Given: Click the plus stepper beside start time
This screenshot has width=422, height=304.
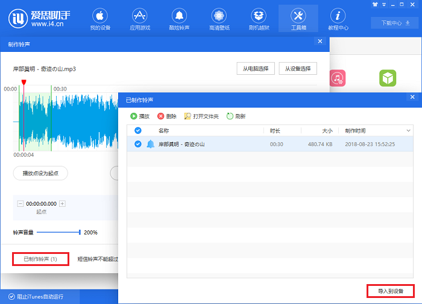Looking at the screenshot, I should coord(62,204).
